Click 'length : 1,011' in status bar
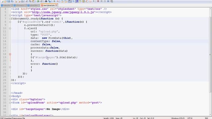Viewport: 212px width, 119px height. (x=109, y=118)
